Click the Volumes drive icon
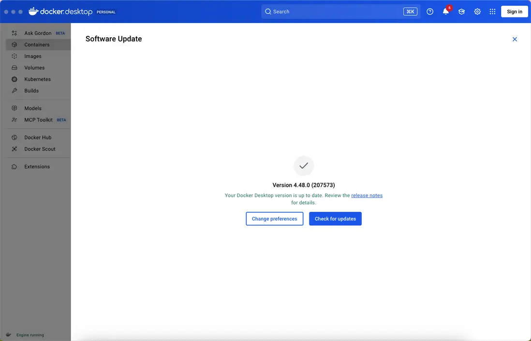531x341 pixels. pyautogui.click(x=14, y=68)
